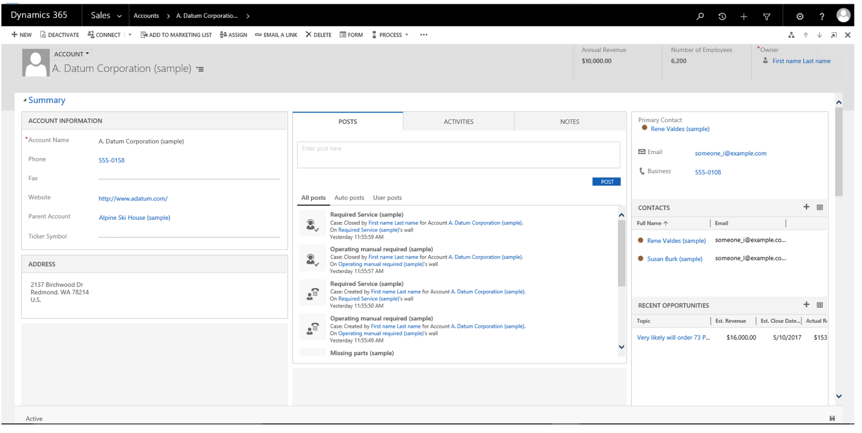
Task: Click the Dynamics 365 home label
Action: point(39,15)
